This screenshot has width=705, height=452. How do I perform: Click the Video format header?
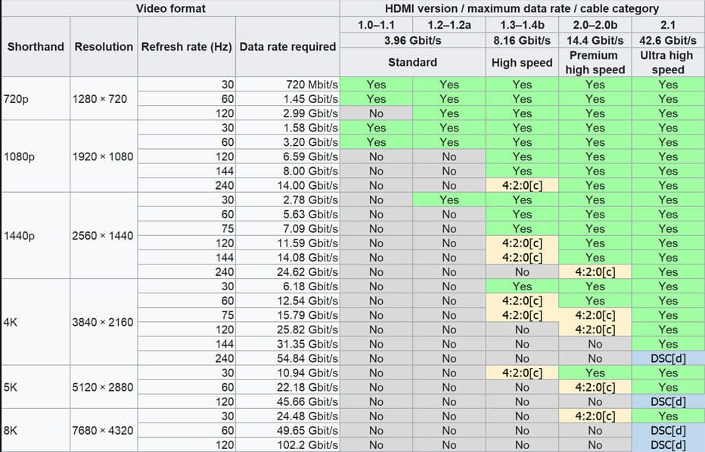pos(170,8)
